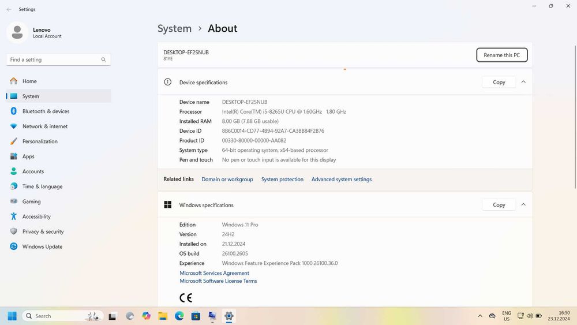Open Accessibility settings
577x325 pixels.
58,217
